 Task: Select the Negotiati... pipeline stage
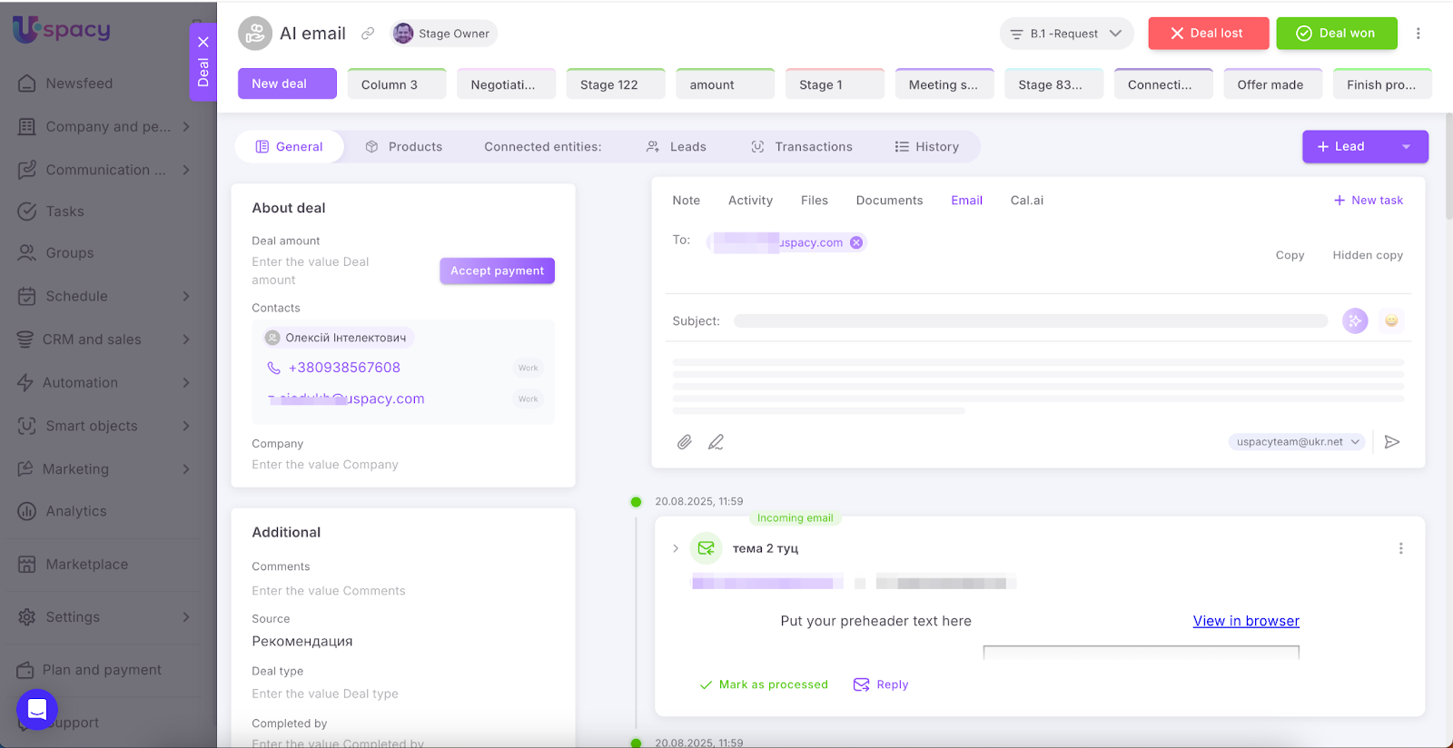pos(505,84)
